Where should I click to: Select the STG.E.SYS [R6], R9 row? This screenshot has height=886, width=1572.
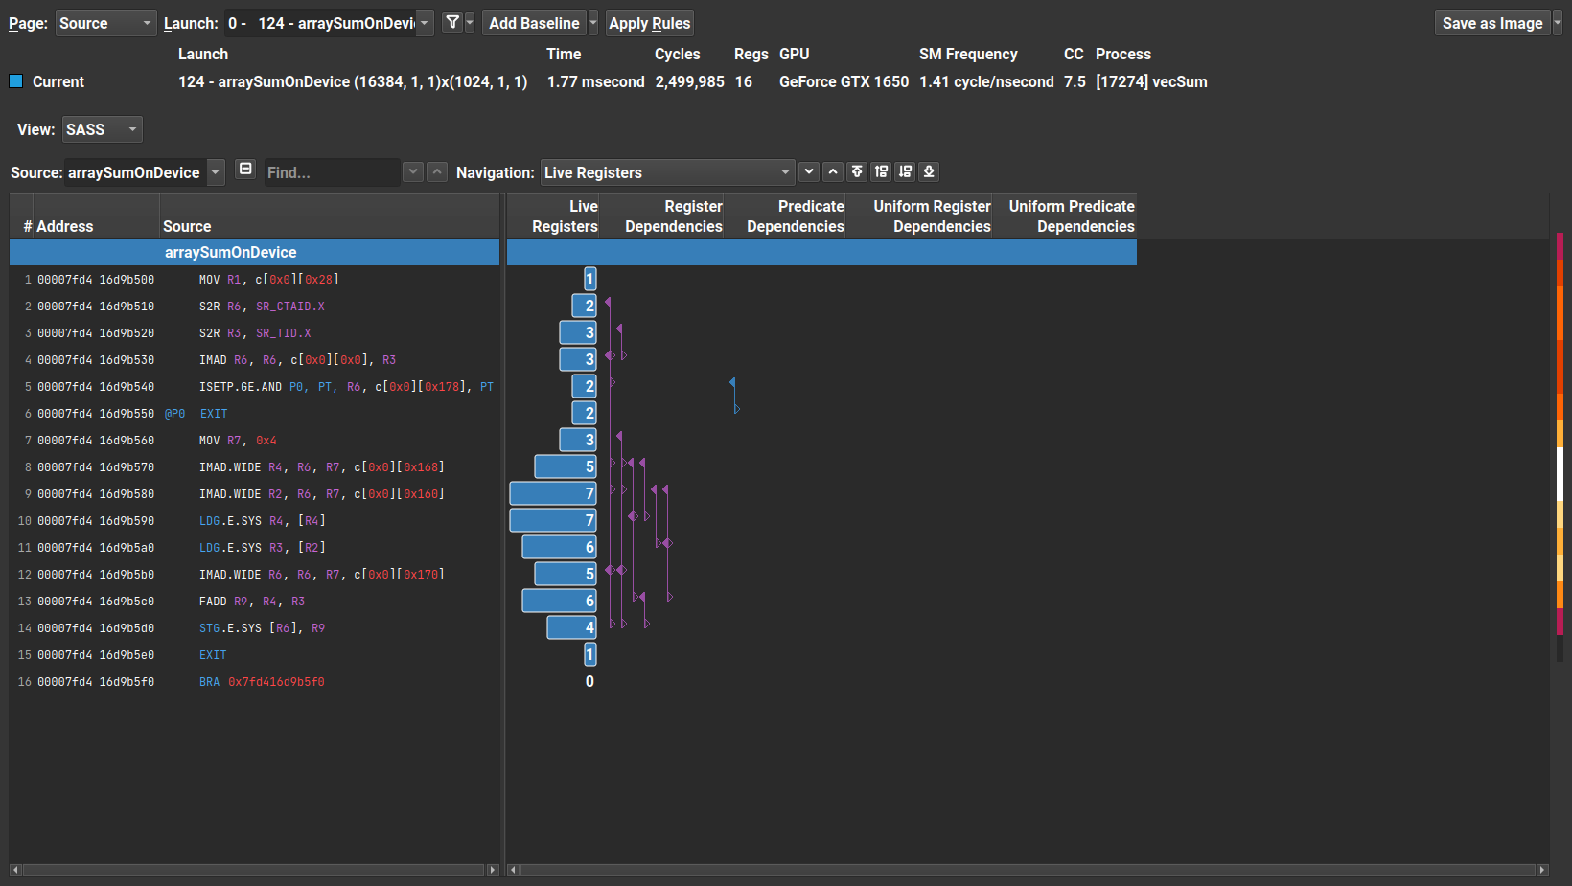point(254,628)
